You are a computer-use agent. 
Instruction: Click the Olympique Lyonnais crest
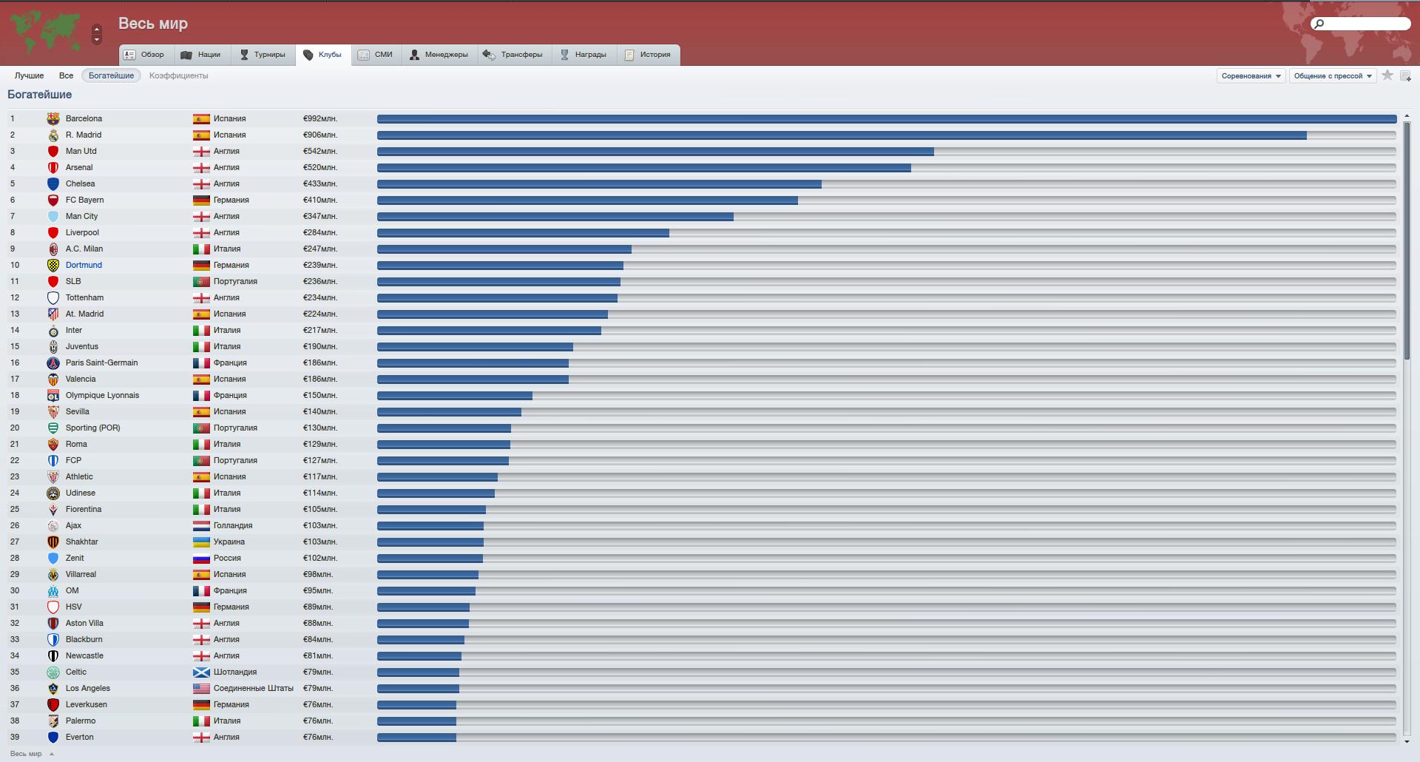tap(53, 395)
